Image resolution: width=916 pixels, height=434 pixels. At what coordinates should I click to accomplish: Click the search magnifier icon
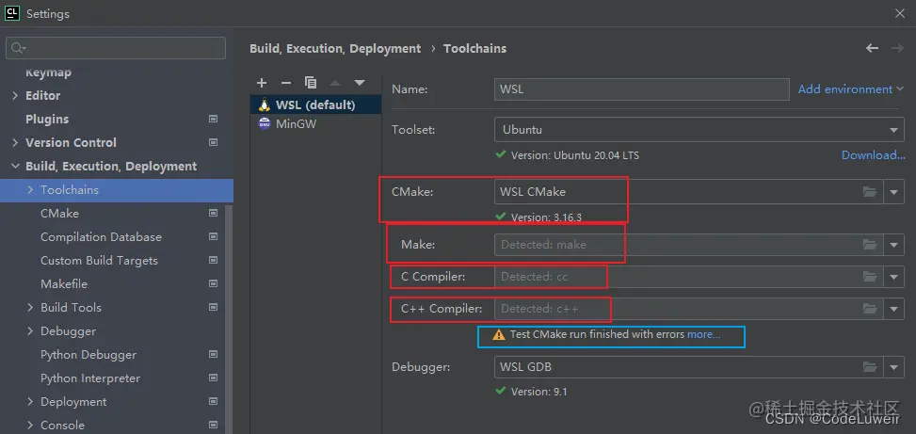(19, 48)
